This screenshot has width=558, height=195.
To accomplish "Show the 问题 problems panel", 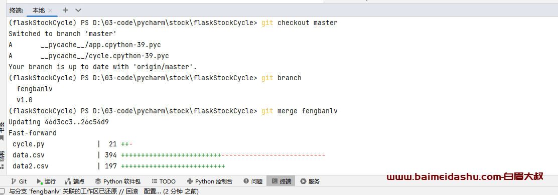I will pyautogui.click(x=253, y=181).
